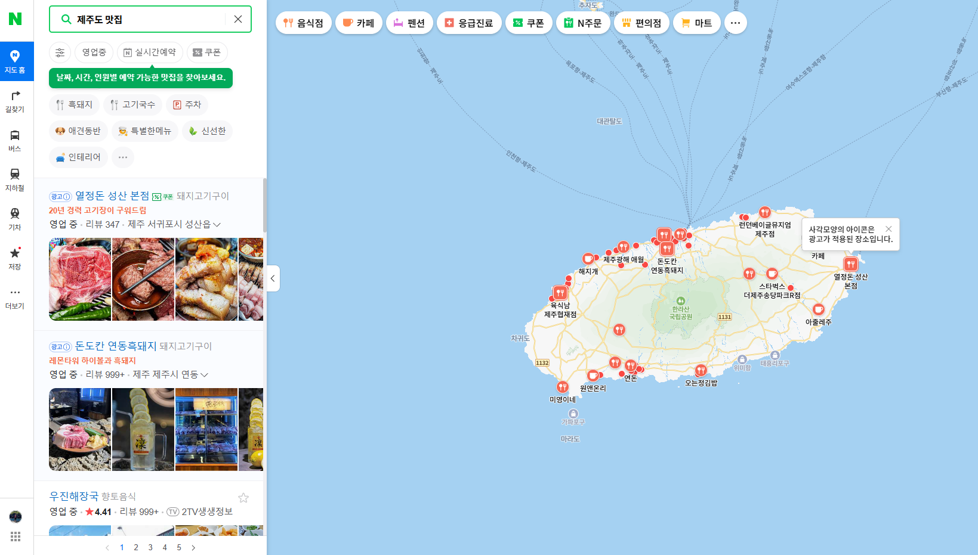Expand 열정돈 address 제주 서귀포시 성산읍

point(174,225)
